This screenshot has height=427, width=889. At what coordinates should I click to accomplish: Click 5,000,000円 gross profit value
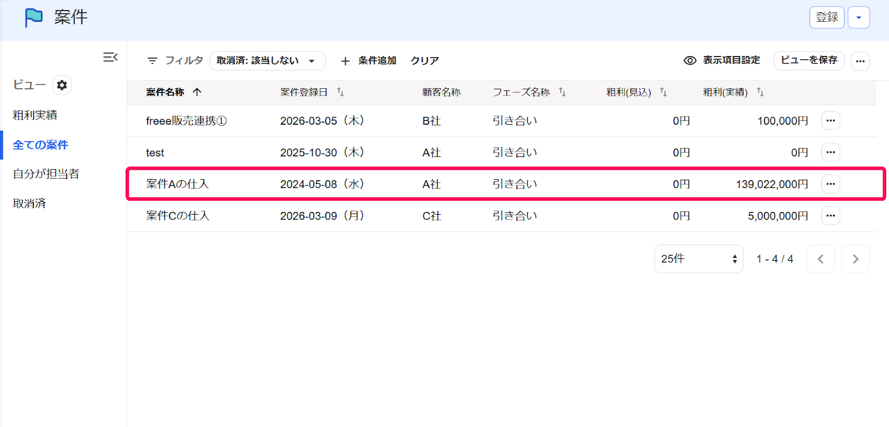point(778,216)
